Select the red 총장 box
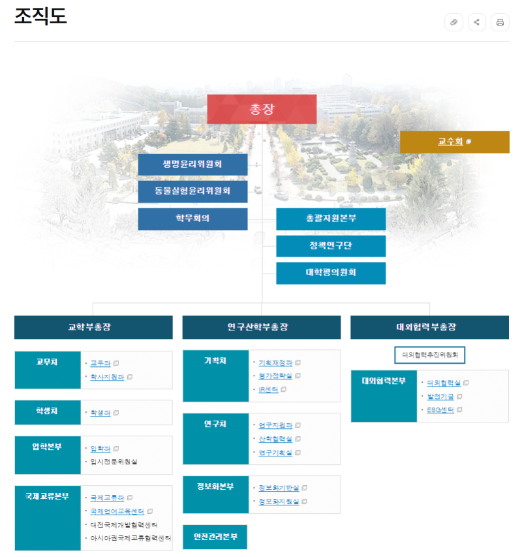The height and width of the screenshot is (557, 522). [x=262, y=109]
